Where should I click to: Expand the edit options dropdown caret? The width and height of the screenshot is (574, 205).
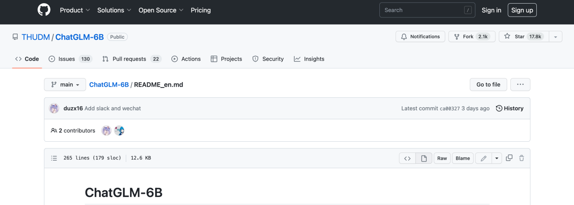pyautogui.click(x=497, y=158)
